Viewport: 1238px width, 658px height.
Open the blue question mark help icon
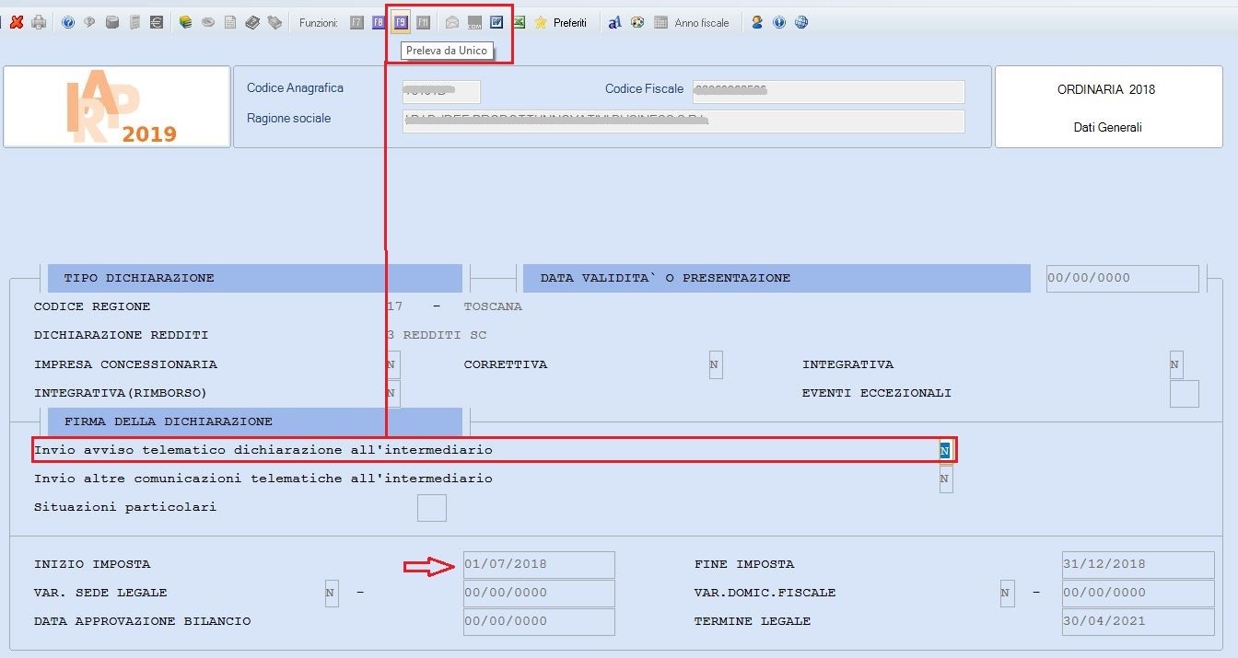(68, 22)
